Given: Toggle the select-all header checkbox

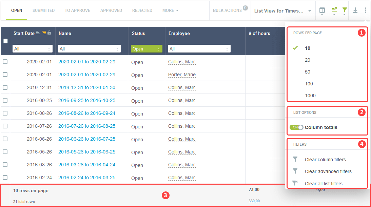Looking at the screenshot, I should point(5,41).
